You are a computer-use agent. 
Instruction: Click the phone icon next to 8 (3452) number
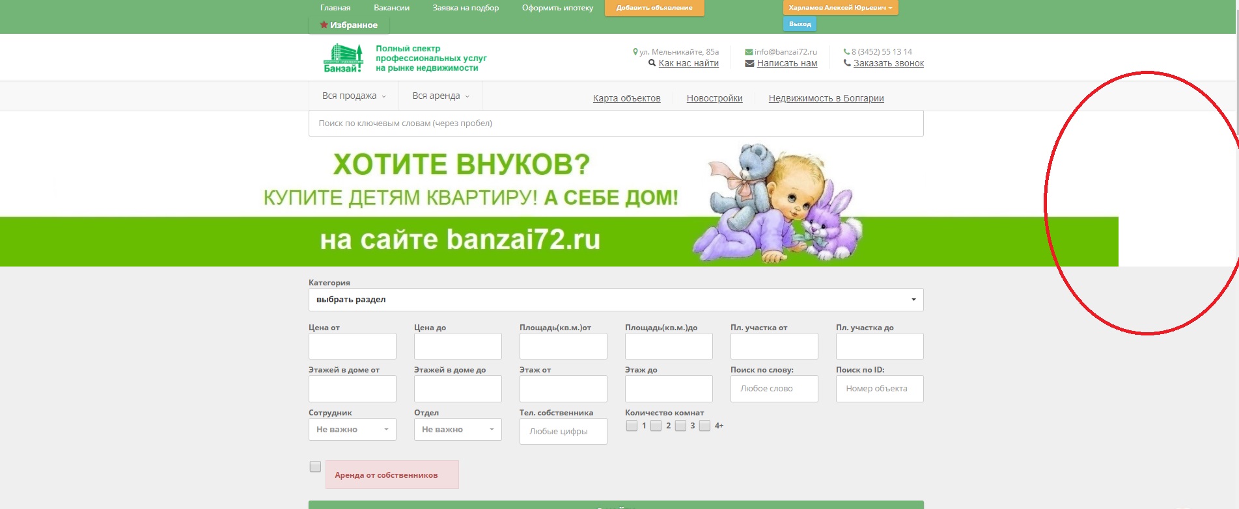[846, 52]
